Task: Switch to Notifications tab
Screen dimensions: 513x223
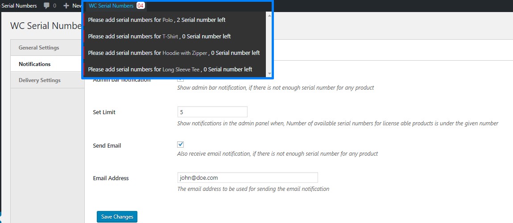Action: pyautogui.click(x=47, y=64)
